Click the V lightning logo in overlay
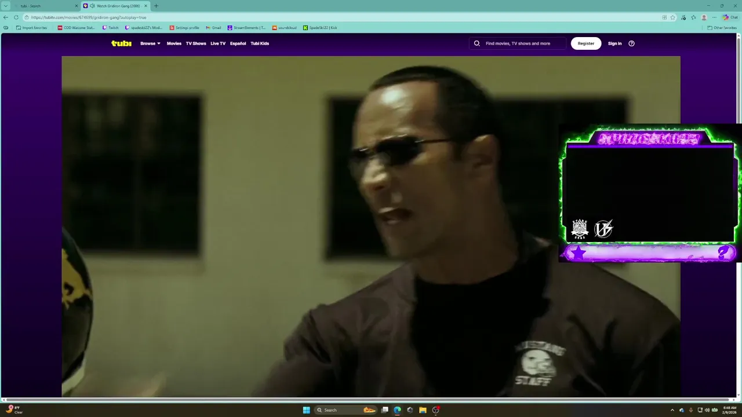 603,229
